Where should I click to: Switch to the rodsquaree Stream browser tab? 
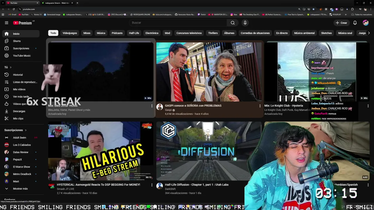pyautogui.click(x=57, y=3)
